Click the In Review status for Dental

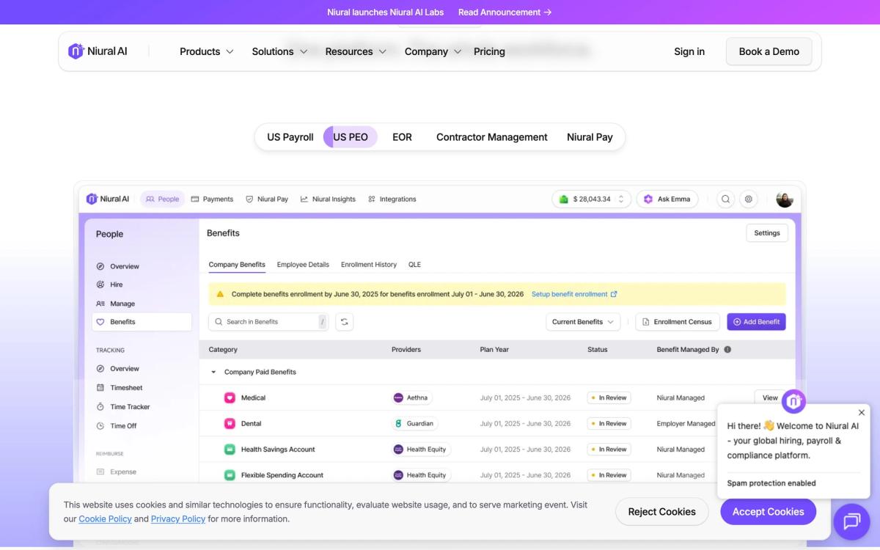pos(609,423)
